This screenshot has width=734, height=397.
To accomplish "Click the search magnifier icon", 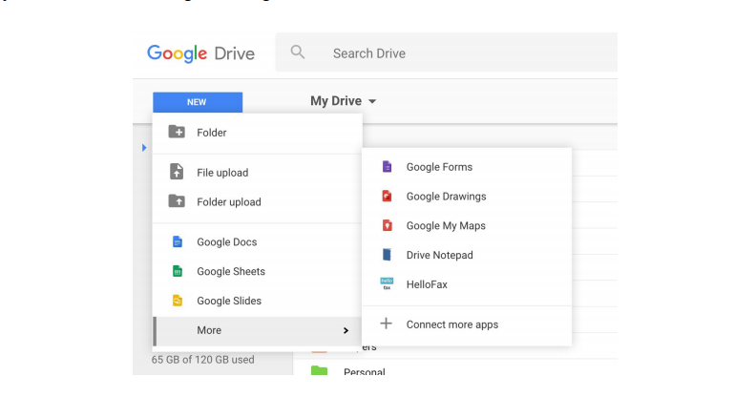I will point(298,52).
